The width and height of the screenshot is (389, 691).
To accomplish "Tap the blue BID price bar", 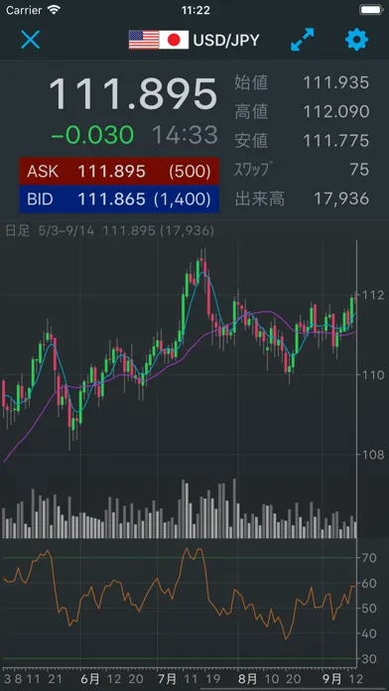I will coord(119,200).
